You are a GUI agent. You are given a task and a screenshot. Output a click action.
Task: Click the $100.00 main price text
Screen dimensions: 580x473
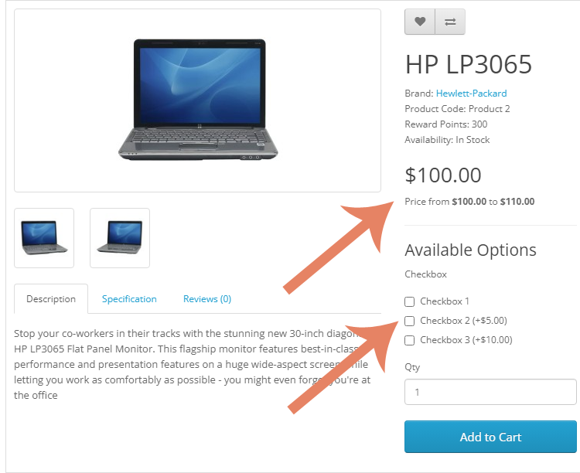(x=443, y=175)
